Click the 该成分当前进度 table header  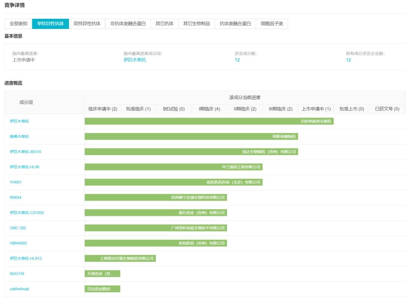click(245, 98)
